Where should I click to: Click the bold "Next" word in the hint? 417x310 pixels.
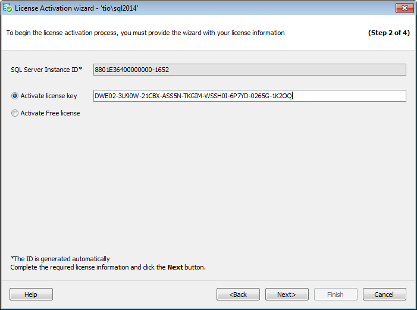pyautogui.click(x=175, y=267)
